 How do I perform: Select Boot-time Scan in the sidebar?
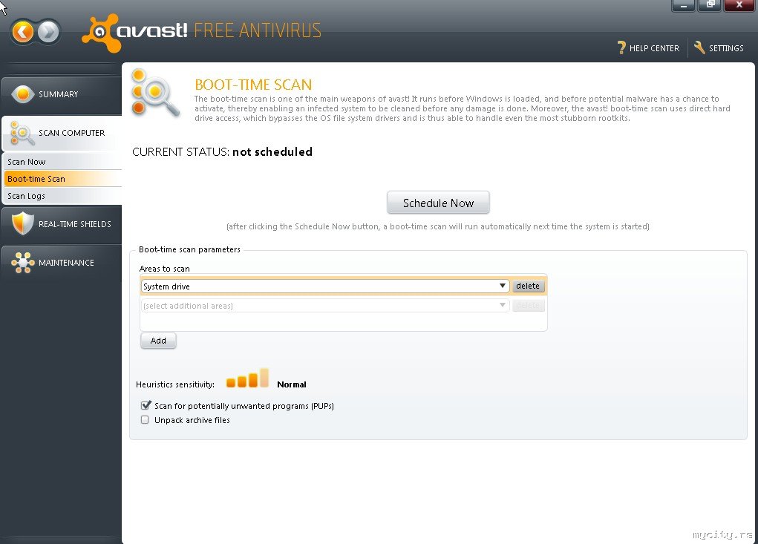tap(63, 179)
